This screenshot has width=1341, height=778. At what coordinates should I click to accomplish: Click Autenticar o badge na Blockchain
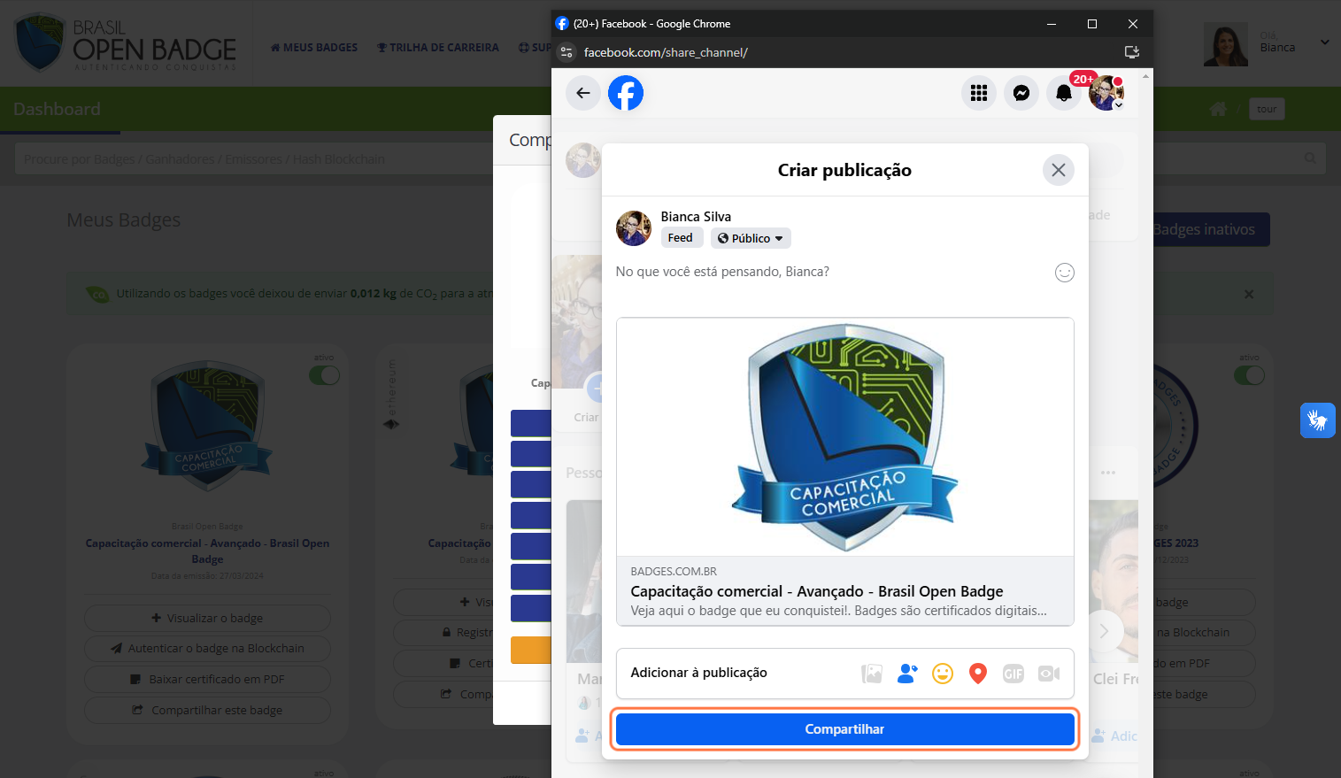click(x=207, y=649)
